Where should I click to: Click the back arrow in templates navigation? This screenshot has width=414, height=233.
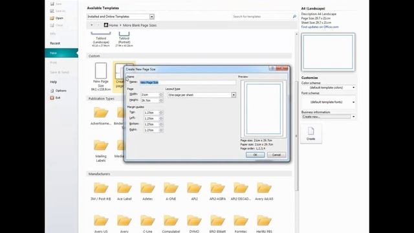pos(92,25)
